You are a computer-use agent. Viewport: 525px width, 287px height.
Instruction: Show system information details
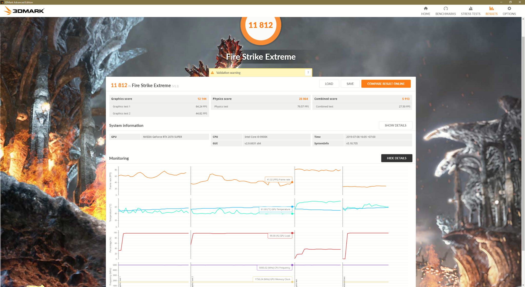tap(395, 125)
